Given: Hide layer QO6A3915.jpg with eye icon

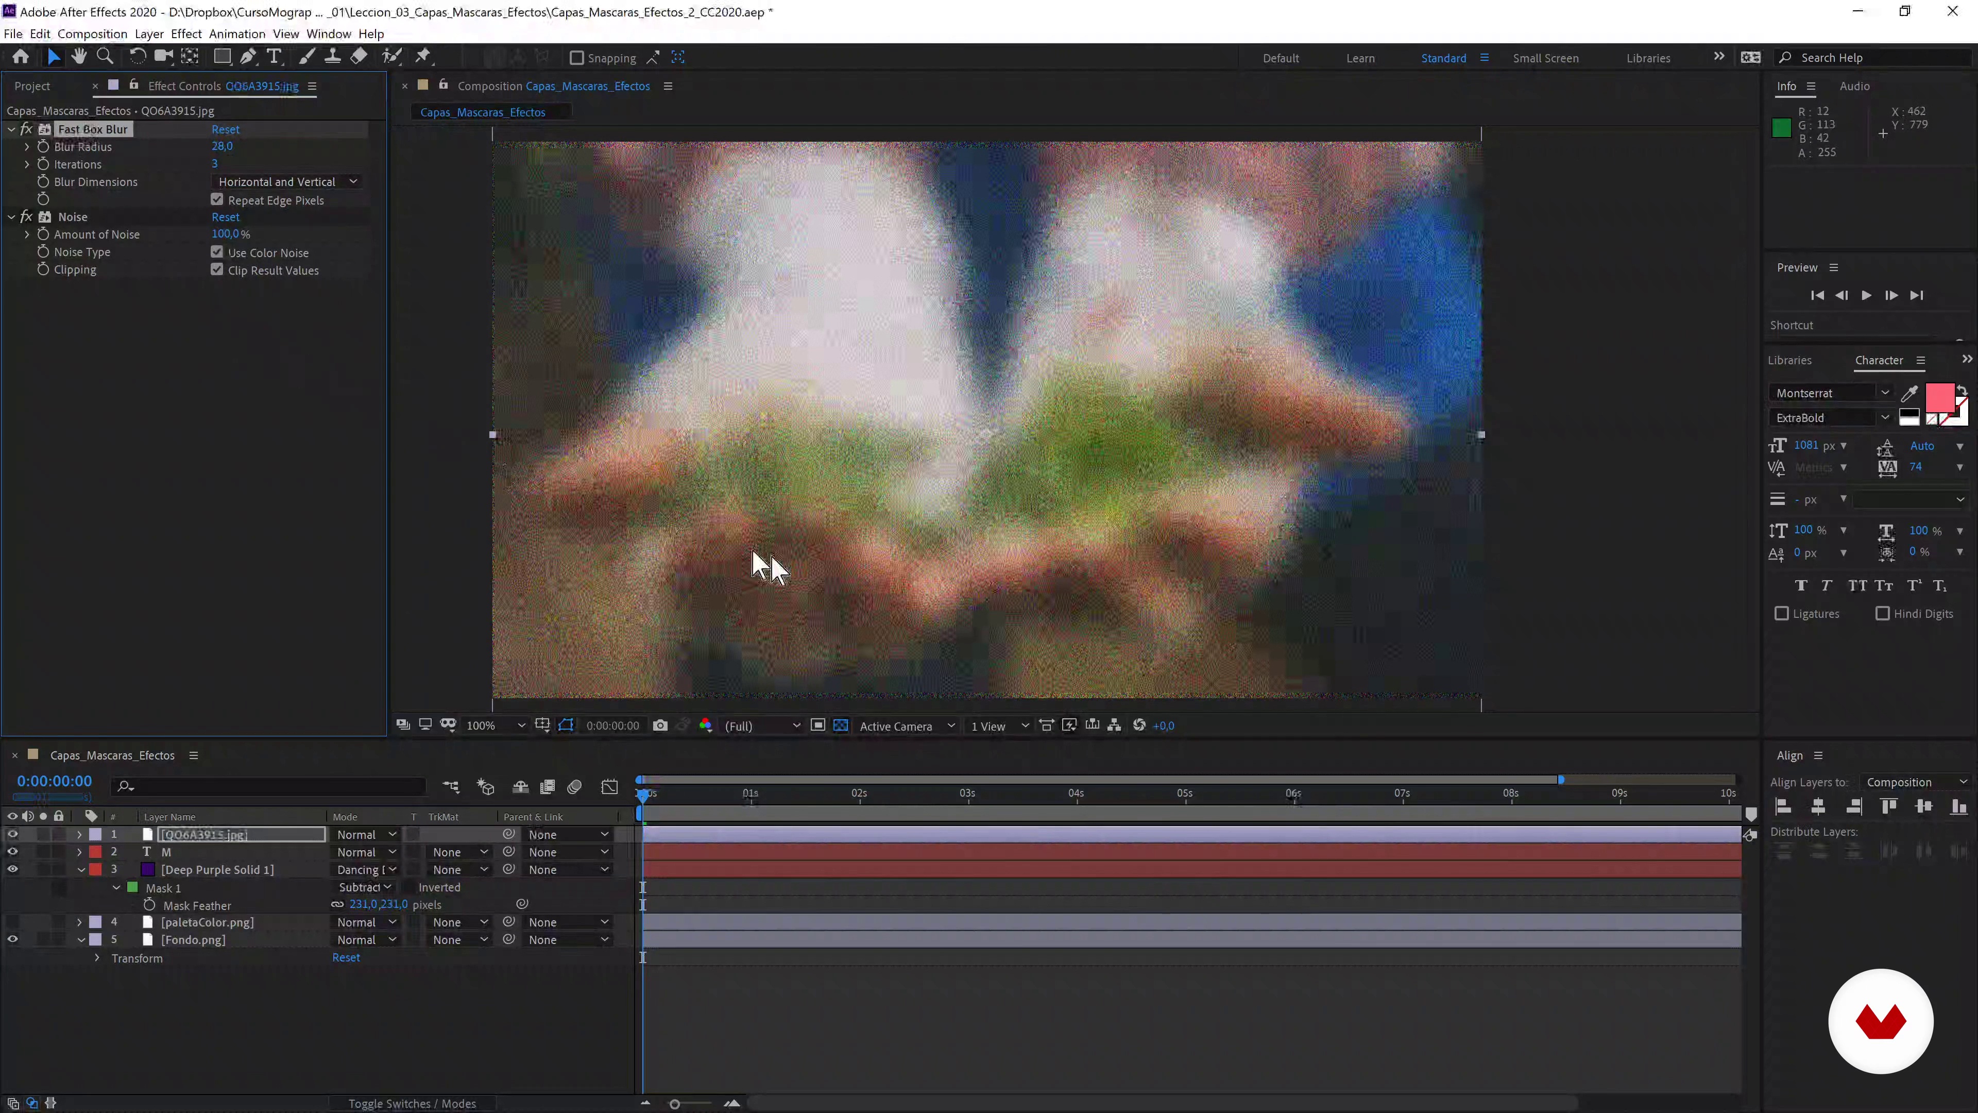Looking at the screenshot, I should click(12, 834).
